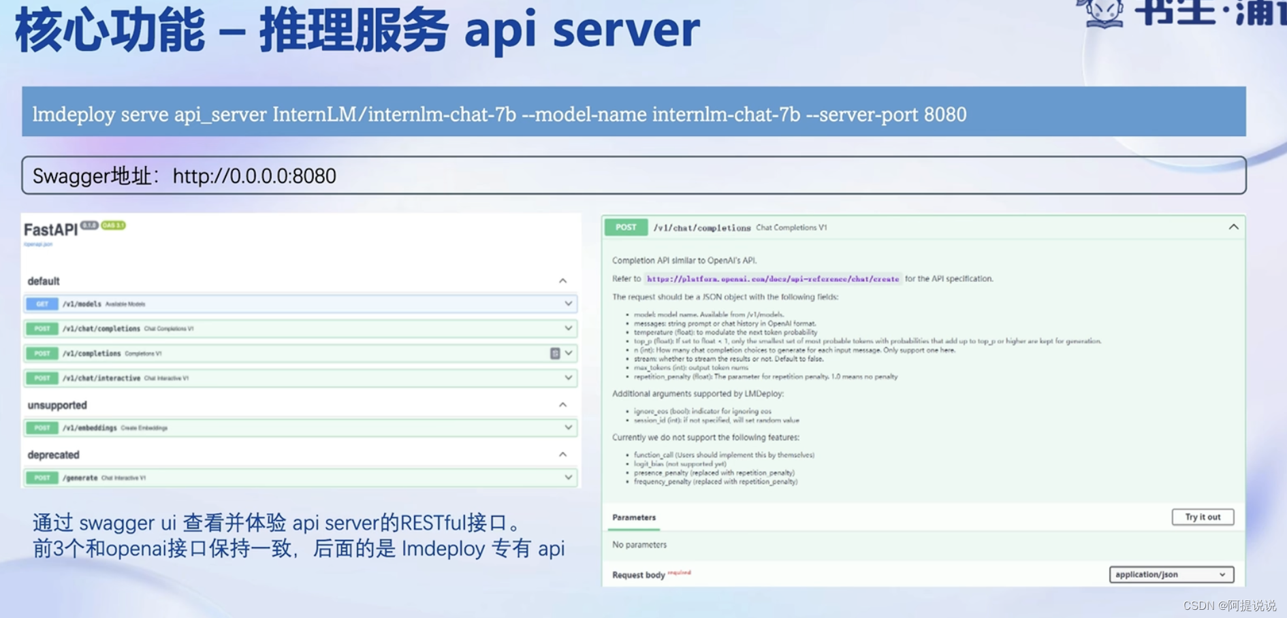Collapse the deprecated section
The width and height of the screenshot is (1287, 618).
point(562,455)
